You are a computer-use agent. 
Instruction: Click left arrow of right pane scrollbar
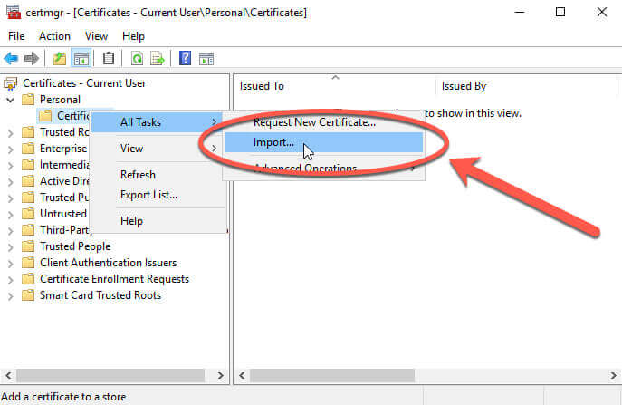coord(242,375)
